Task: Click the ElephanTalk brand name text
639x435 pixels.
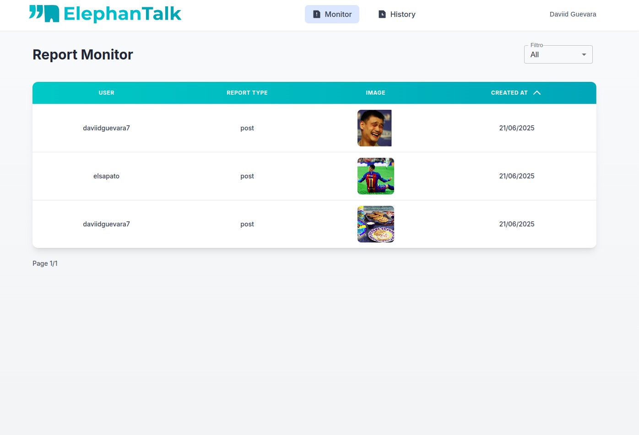Action: [x=122, y=14]
